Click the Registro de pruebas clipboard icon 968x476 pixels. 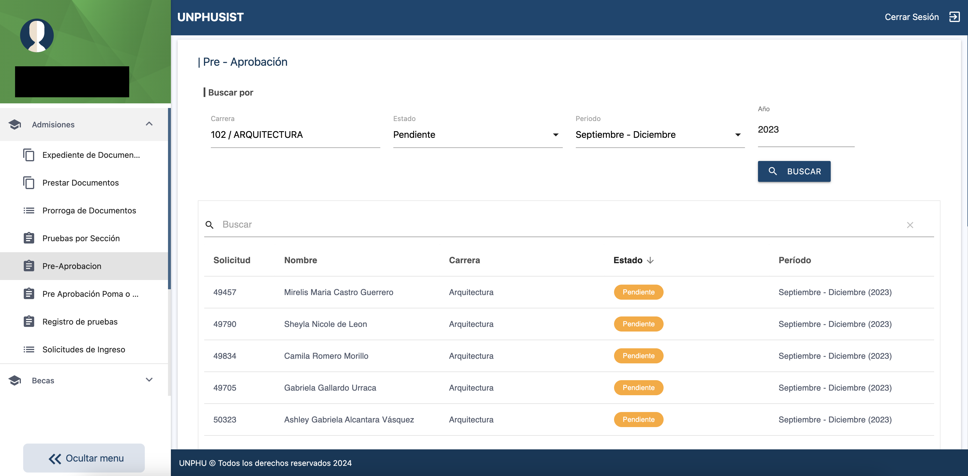tap(29, 322)
